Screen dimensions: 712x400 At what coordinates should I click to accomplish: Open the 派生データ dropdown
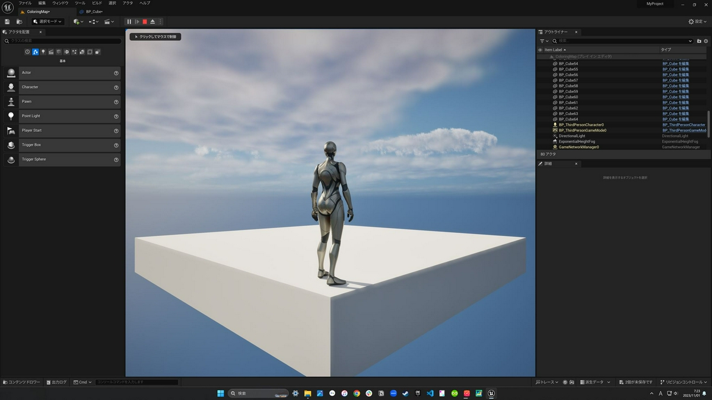(595, 382)
